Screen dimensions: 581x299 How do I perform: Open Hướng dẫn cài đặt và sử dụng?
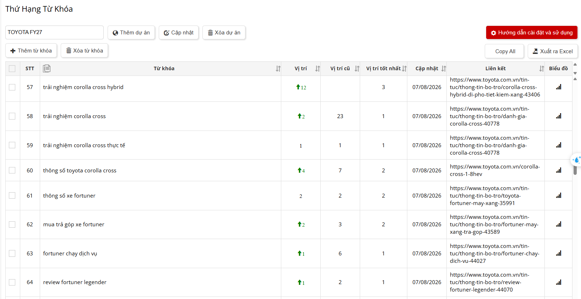[532, 33]
